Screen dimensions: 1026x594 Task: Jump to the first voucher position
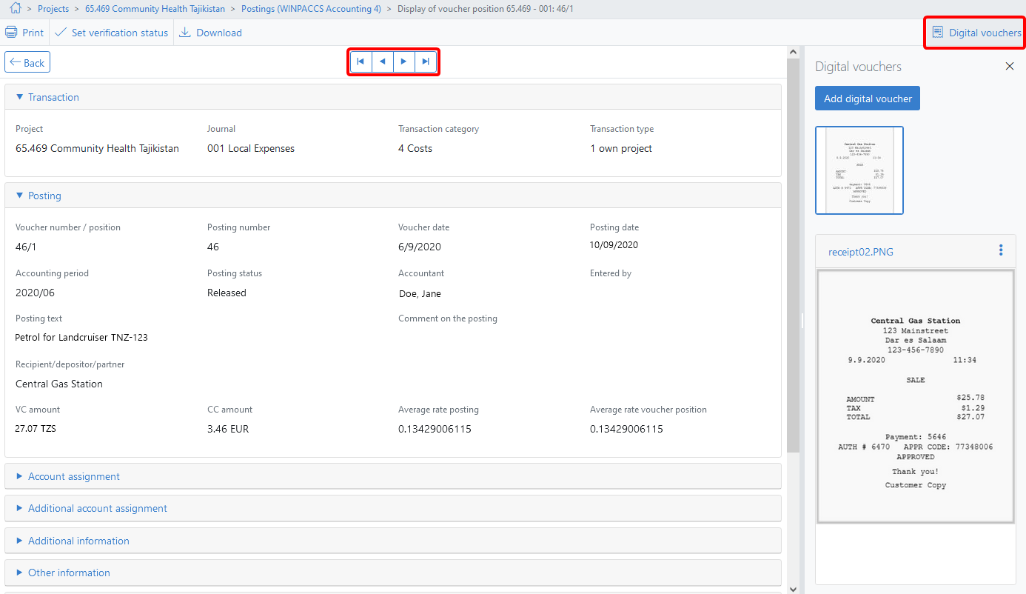[361, 61]
